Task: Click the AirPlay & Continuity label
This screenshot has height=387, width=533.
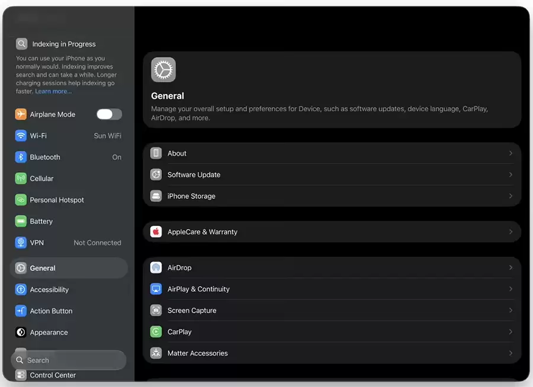Action: pos(198,289)
